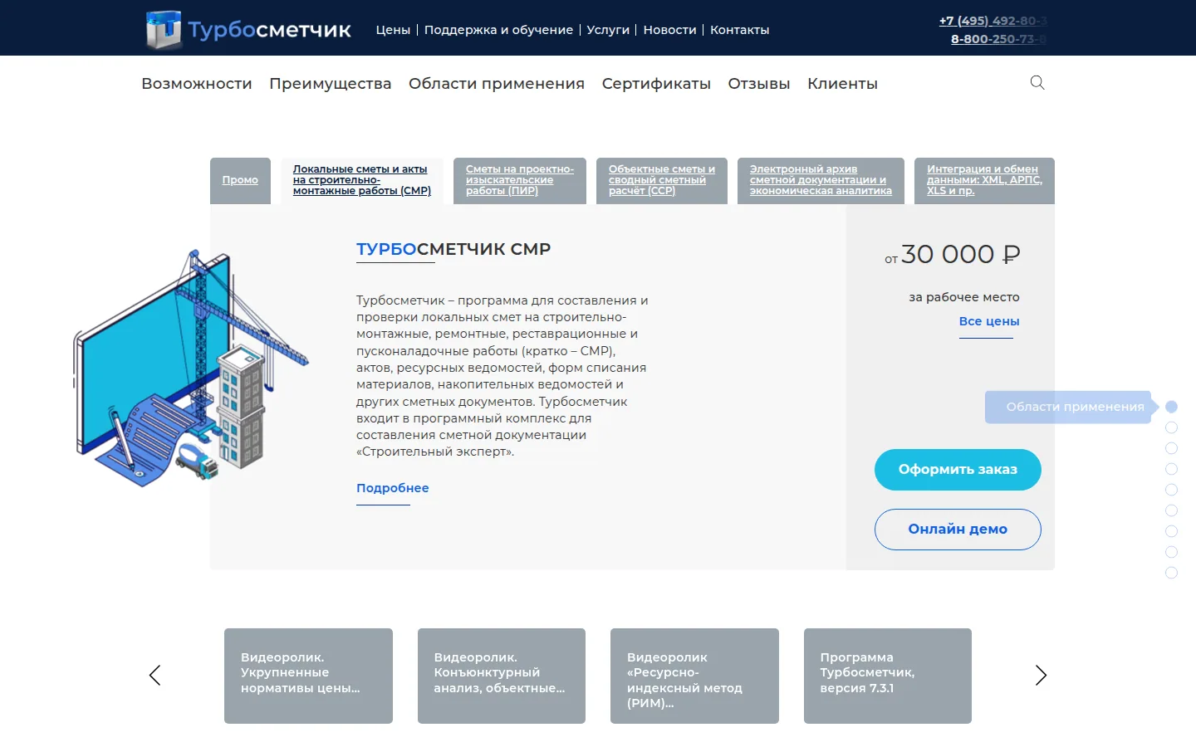Go to Услуги in top menu
1196x747 pixels.
(x=608, y=30)
